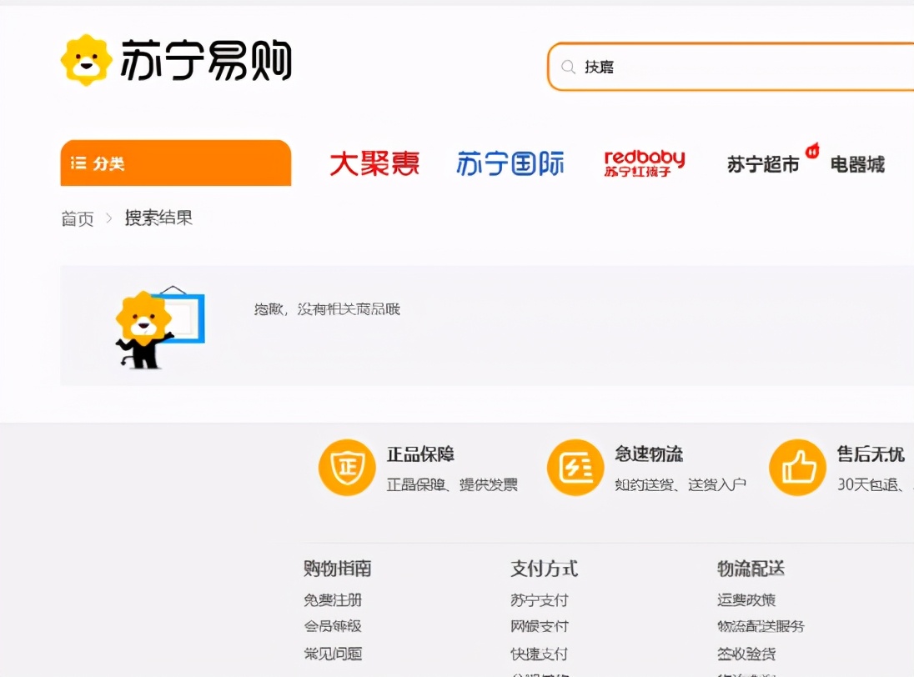Viewport: 914px width, 677px height.
Task: Open the 网银支付 link
Action: click(x=540, y=626)
